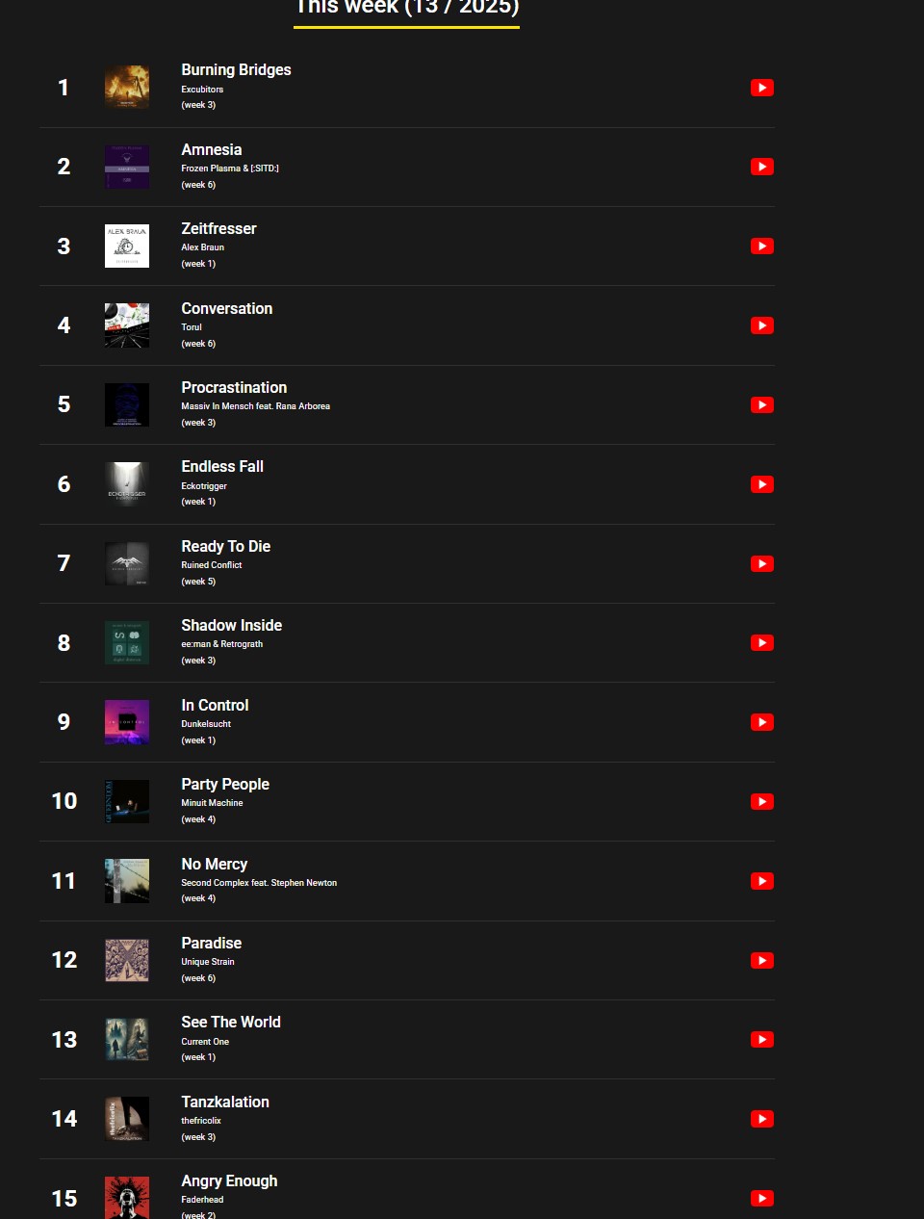Launch YouTube video for Conversation by Torul
This screenshot has width=924, height=1219.
point(762,325)
